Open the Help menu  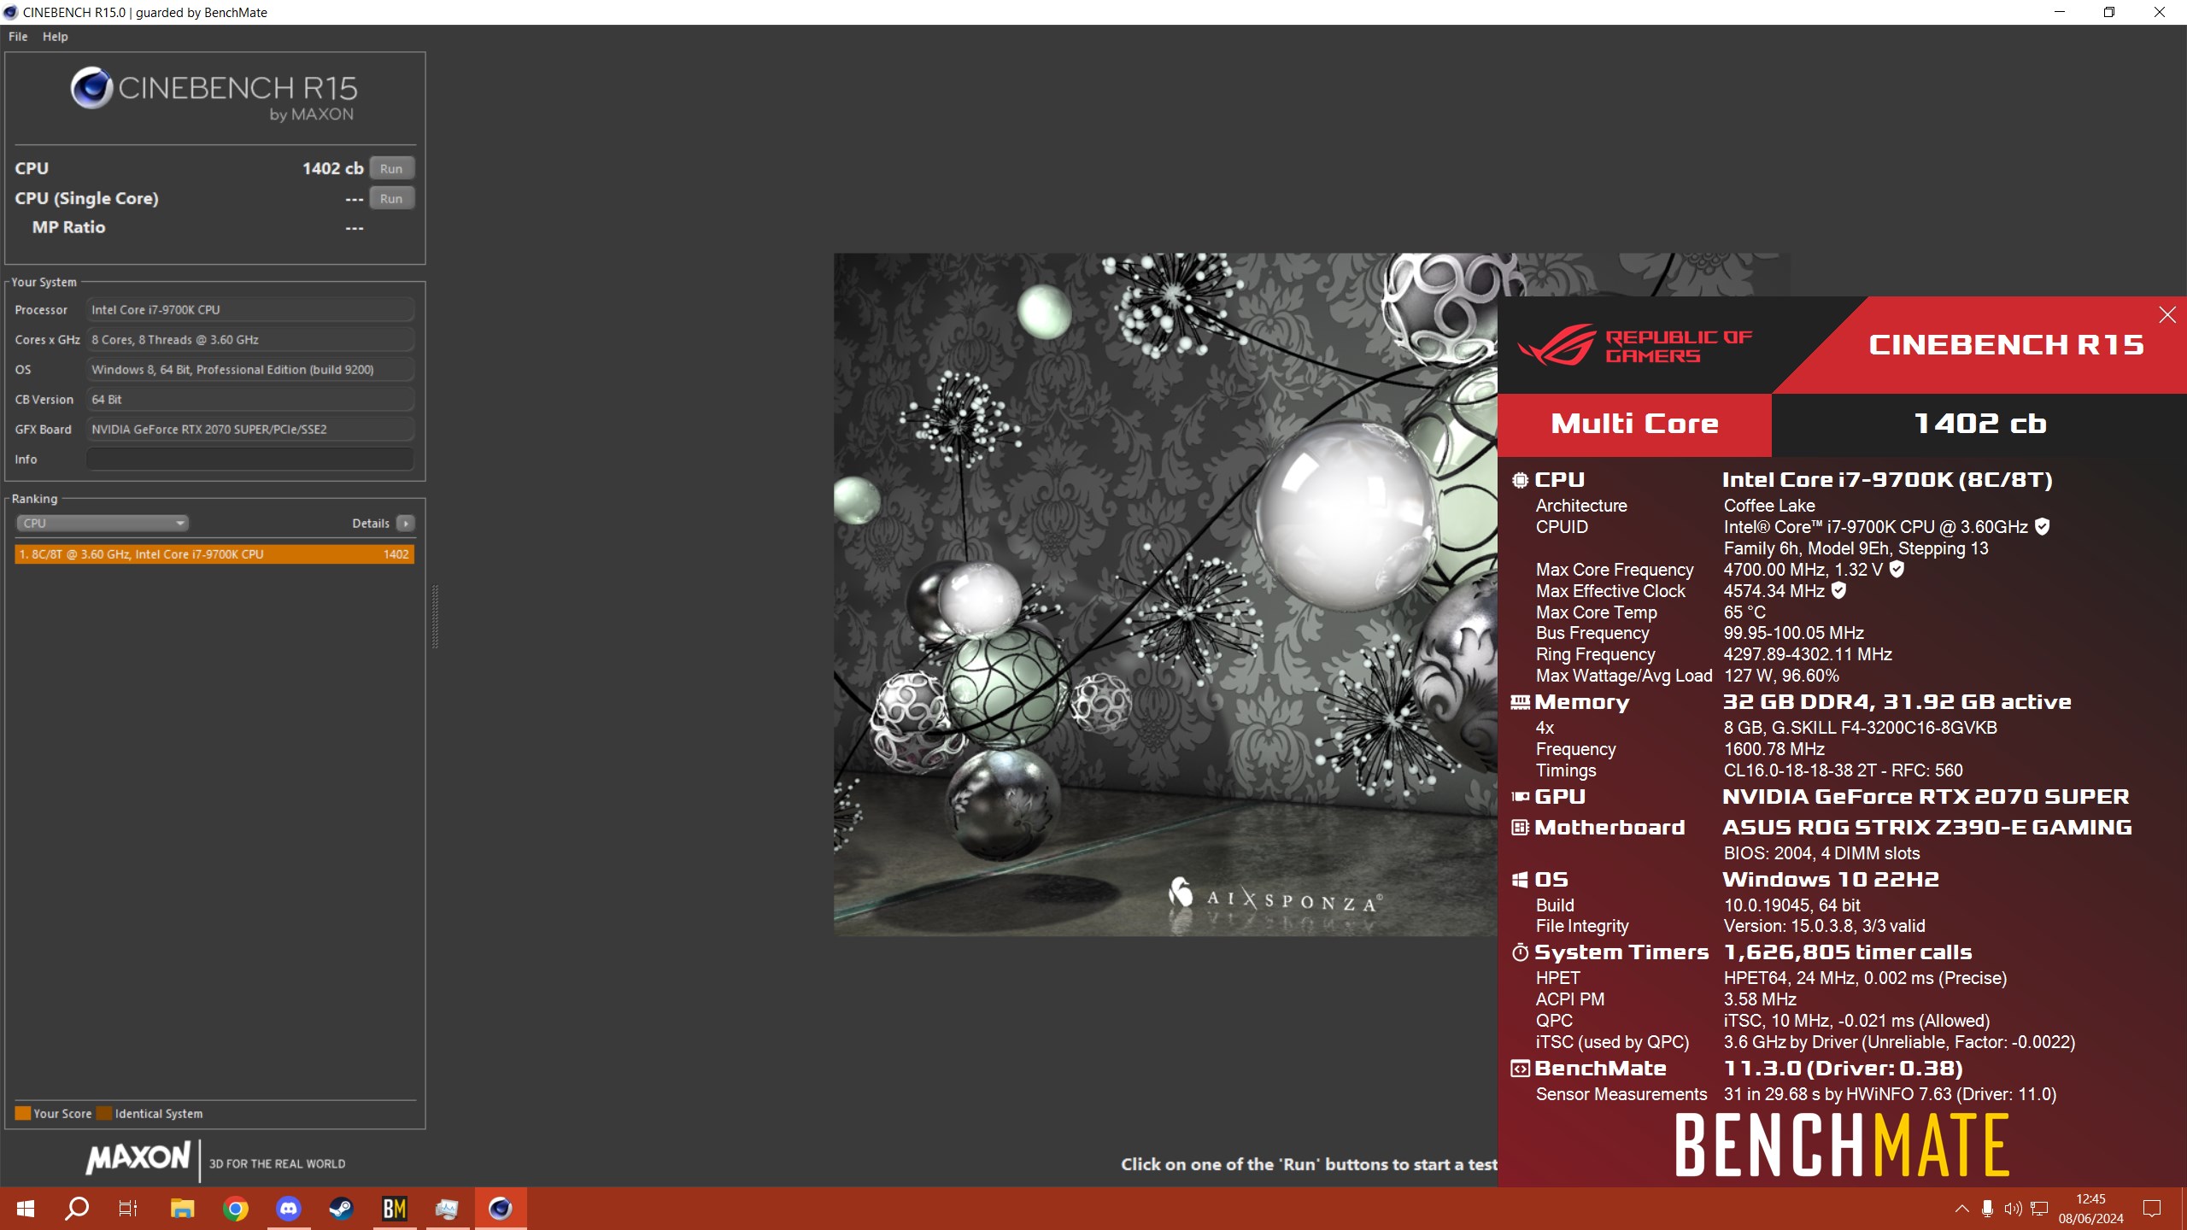56,37
